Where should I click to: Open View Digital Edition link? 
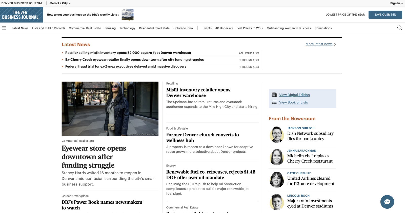click(294, 95)
